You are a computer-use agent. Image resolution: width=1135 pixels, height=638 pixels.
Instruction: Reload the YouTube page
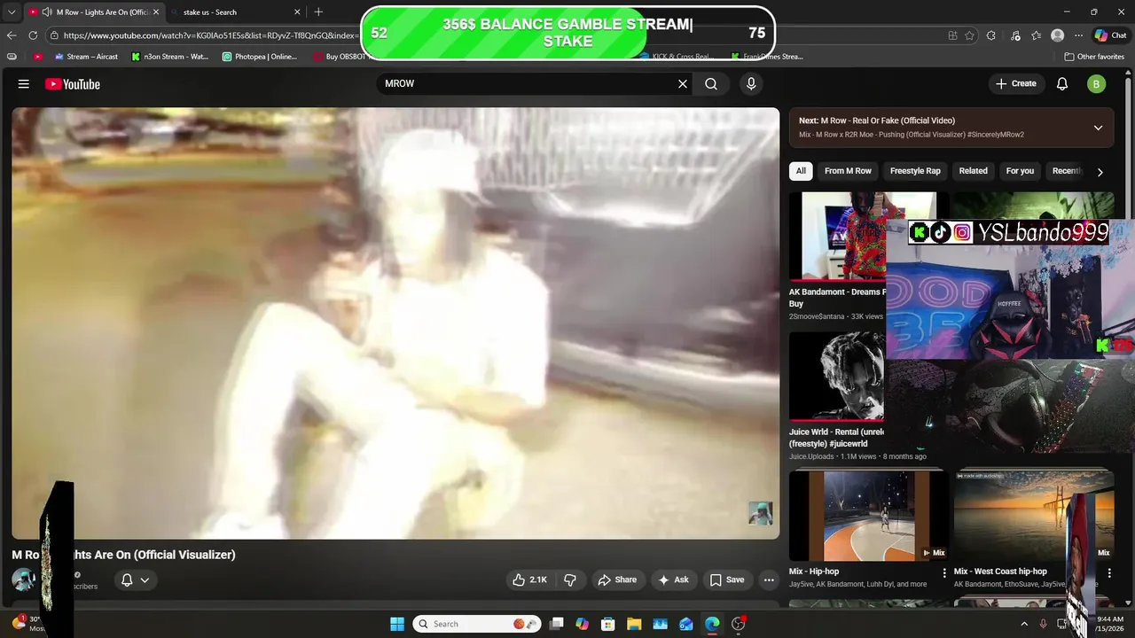[x=33, y=35]
